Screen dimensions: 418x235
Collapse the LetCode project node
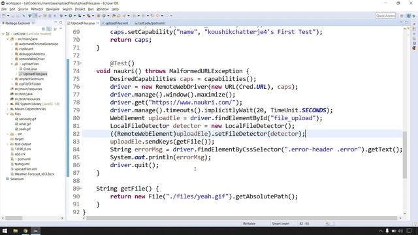click(3, 34)
